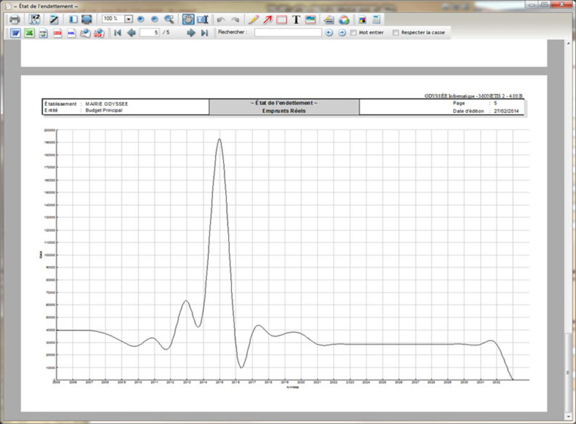Screen dimensions: 576x424
Task: Select the red rectangle shape tool
Action: click(x=282, y=20)
